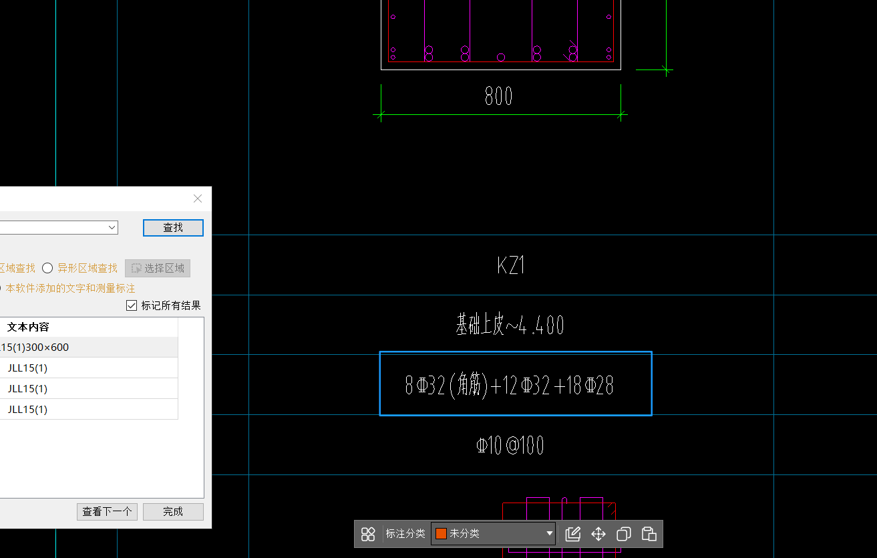Click the paste annotation icon
This screenshot has height=558, width=877.
[649, 534]
